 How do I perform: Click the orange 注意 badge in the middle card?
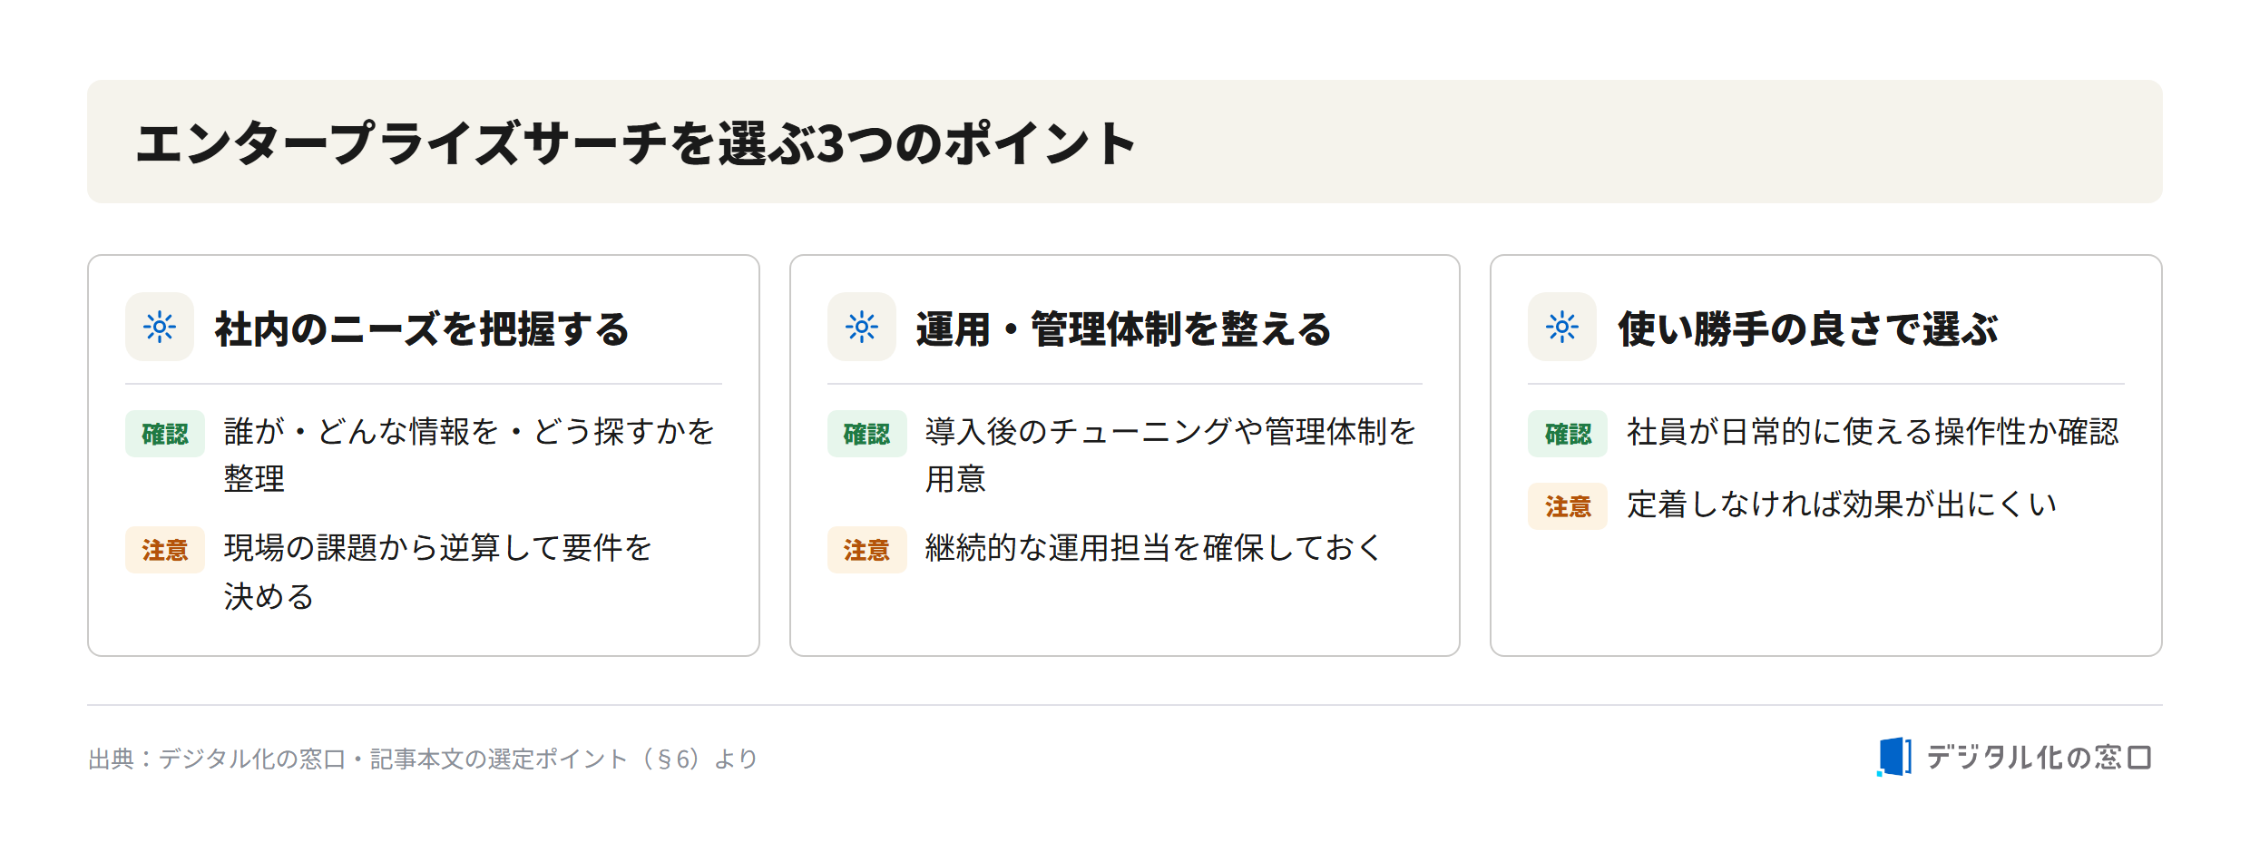[866, 550]
